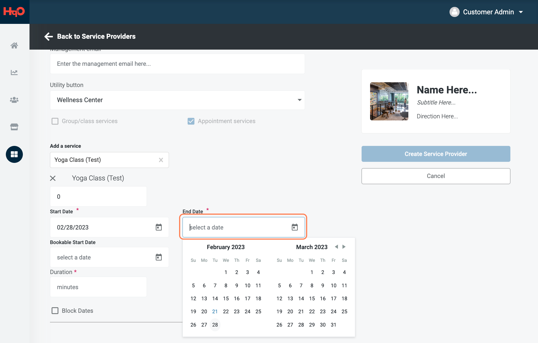
Task: Open the users group sidebar icon
Action: click(14, 100)
